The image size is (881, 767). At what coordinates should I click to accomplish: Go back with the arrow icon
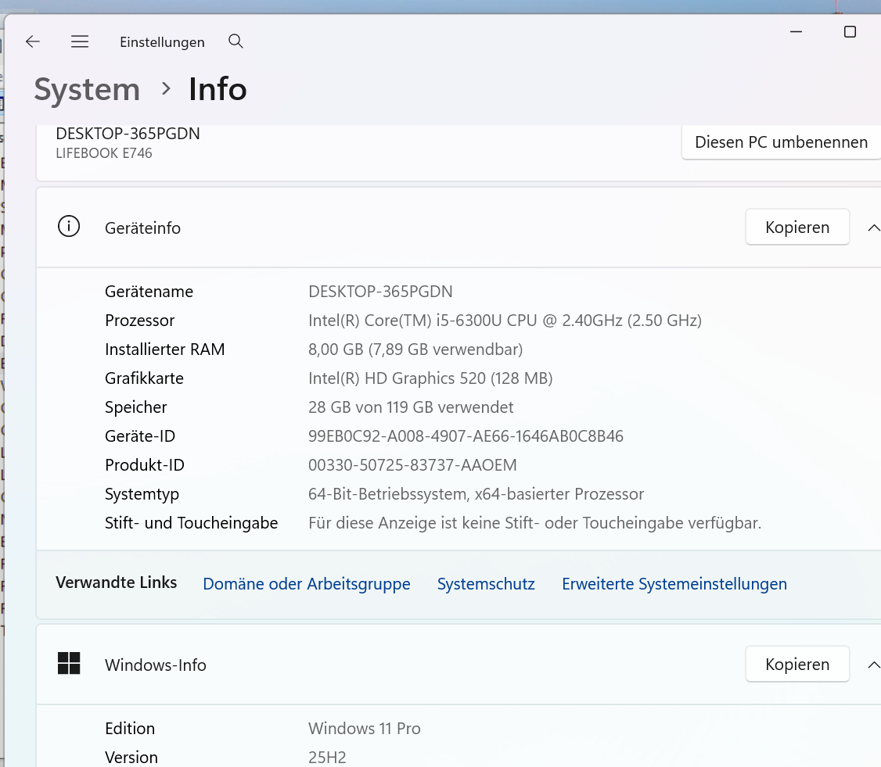coord(33,41)
